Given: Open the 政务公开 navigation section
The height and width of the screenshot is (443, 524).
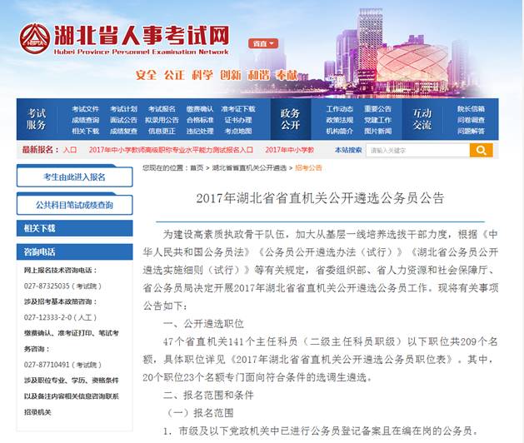Looking at the screenshot, I should pos(290,119).
